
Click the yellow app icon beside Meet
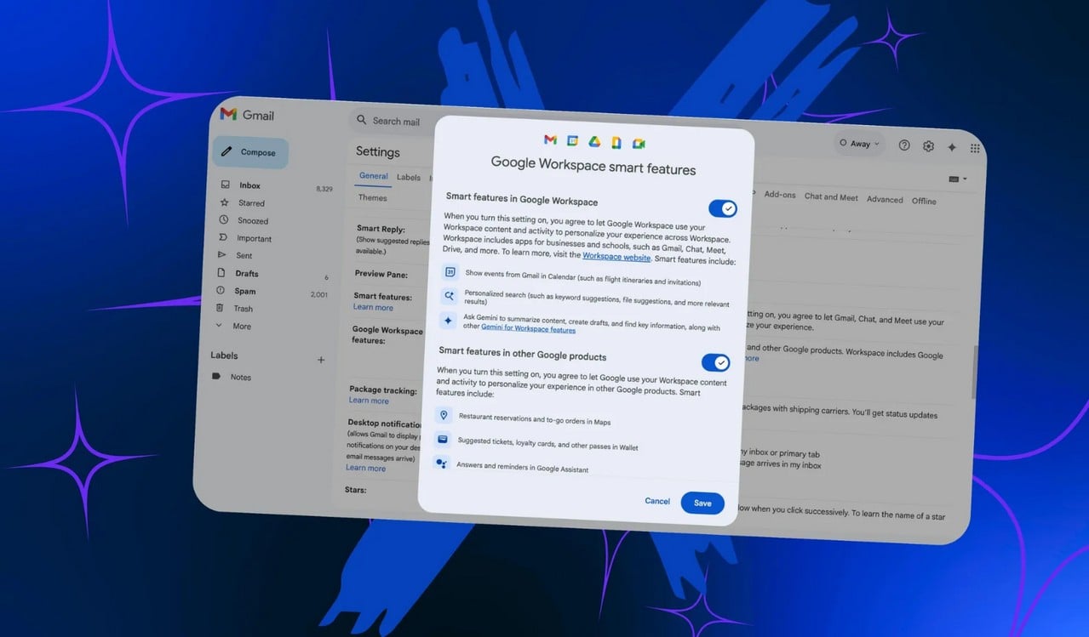pos(616,142)
